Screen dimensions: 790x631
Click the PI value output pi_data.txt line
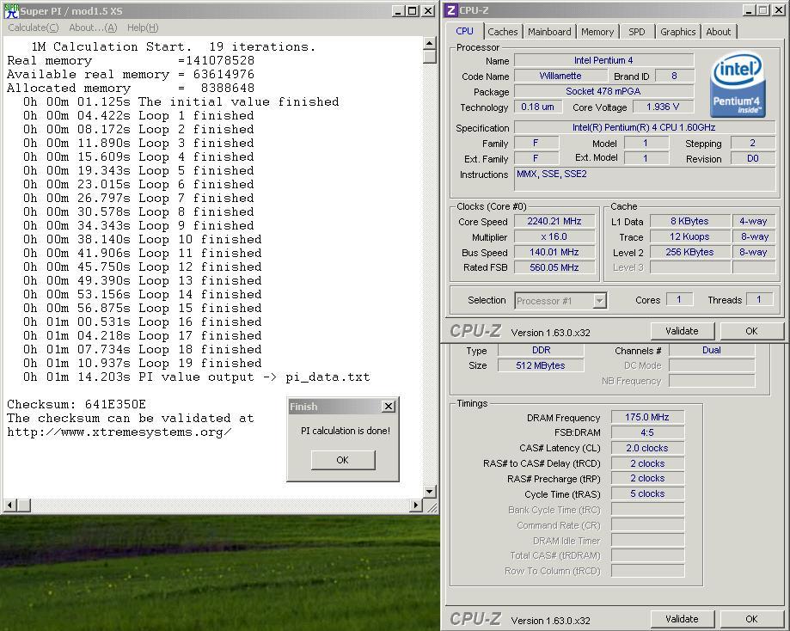197,377
